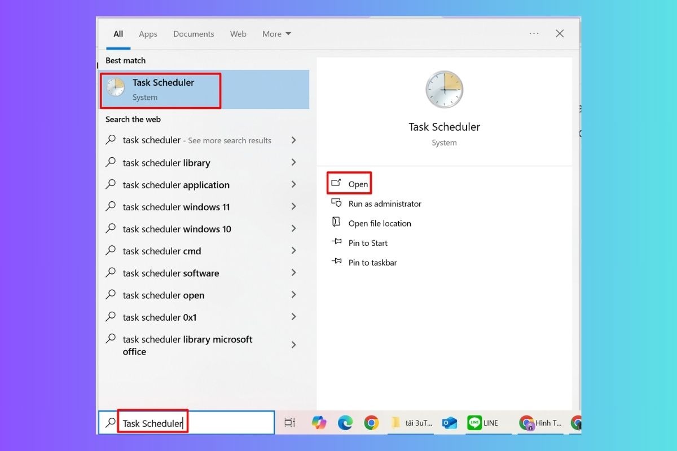The height and width of the screenshot is (451, 677).
Task: Close the search panel with the X
Action: [x=560, y=34]
